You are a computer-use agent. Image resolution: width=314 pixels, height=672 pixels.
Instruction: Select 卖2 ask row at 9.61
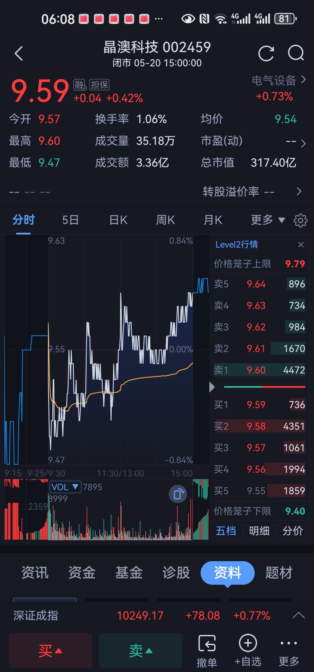259,349
